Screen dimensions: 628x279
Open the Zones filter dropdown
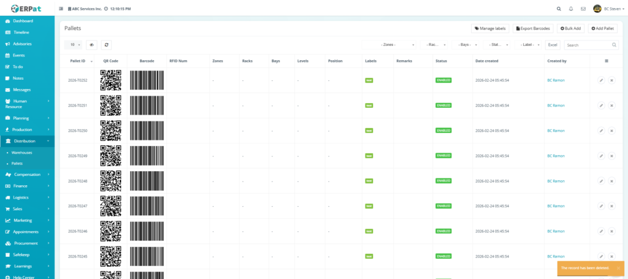pyautogui.click(x=389, y=45)
